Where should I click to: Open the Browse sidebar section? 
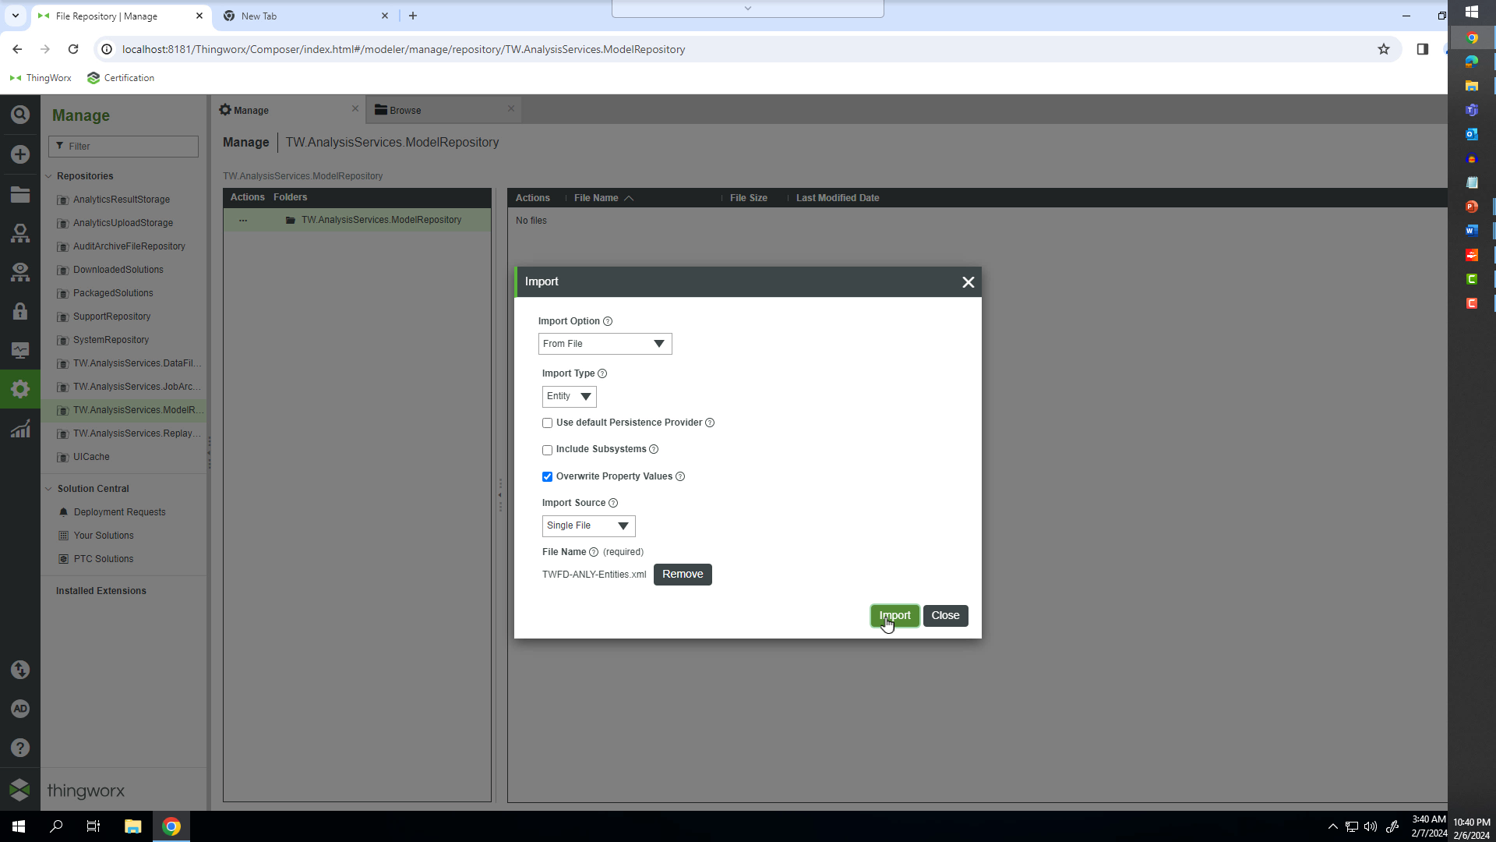20,194
